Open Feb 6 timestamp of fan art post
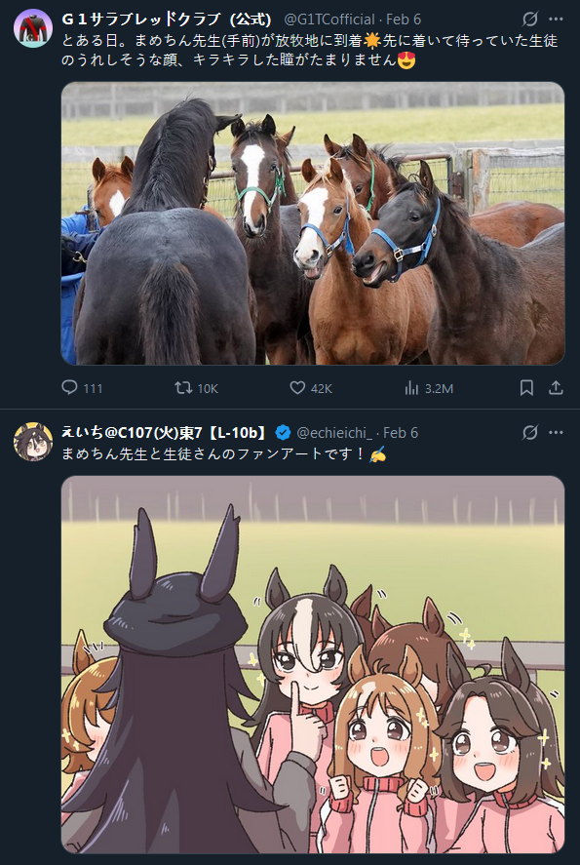 tap(401, 433)
